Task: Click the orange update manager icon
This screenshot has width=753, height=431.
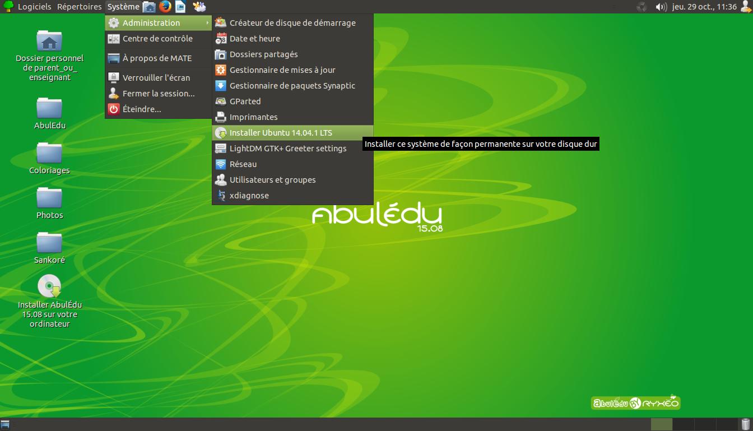Action: [x=221, y=70]
